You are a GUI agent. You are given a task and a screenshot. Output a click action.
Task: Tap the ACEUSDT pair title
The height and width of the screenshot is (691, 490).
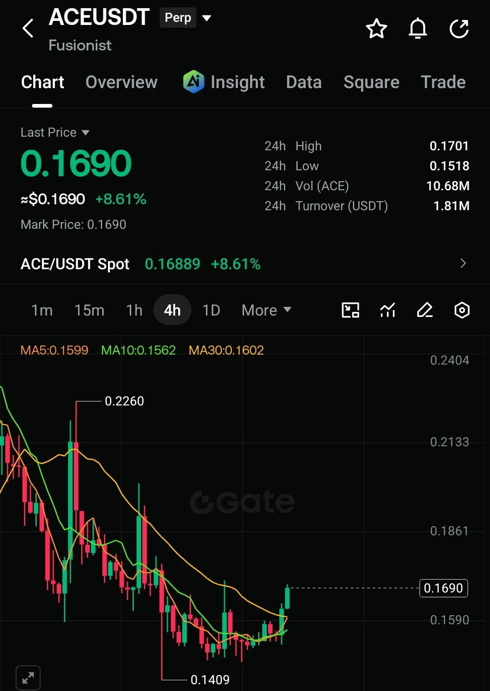click(x=99, y=17)
